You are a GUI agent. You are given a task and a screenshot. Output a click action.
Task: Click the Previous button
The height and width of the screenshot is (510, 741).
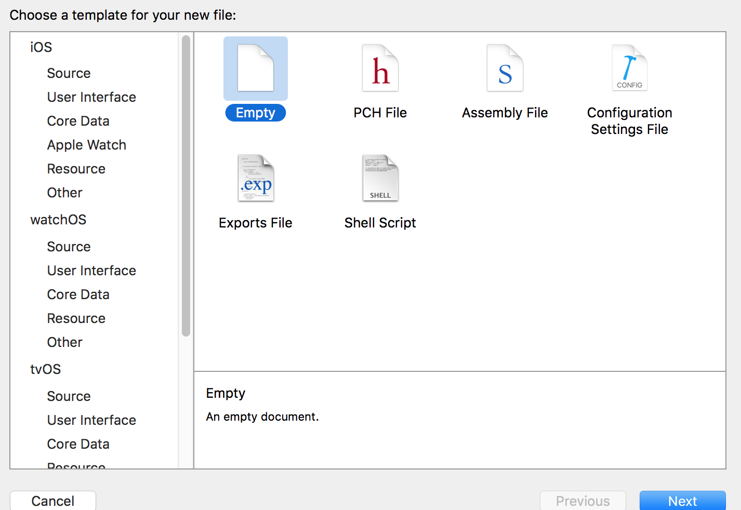tap(583, 501)
